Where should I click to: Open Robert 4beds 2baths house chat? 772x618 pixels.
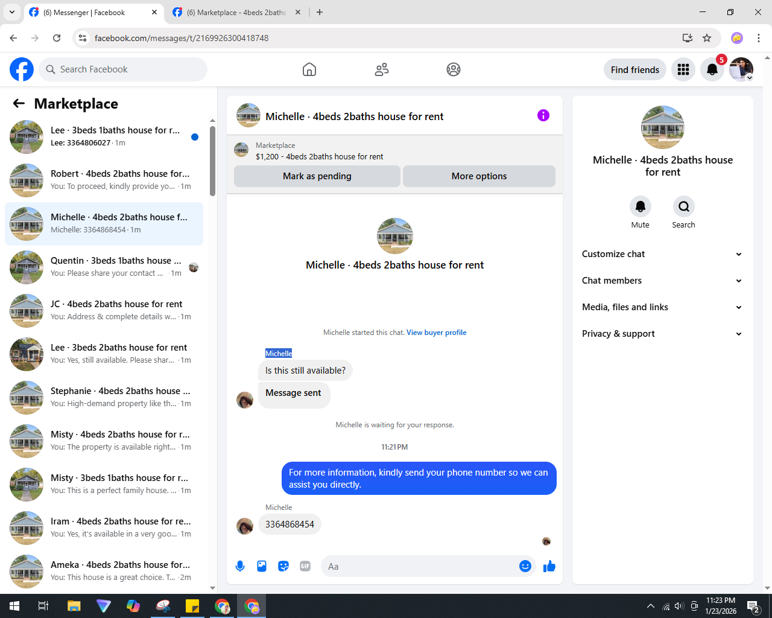coord(104,180)
